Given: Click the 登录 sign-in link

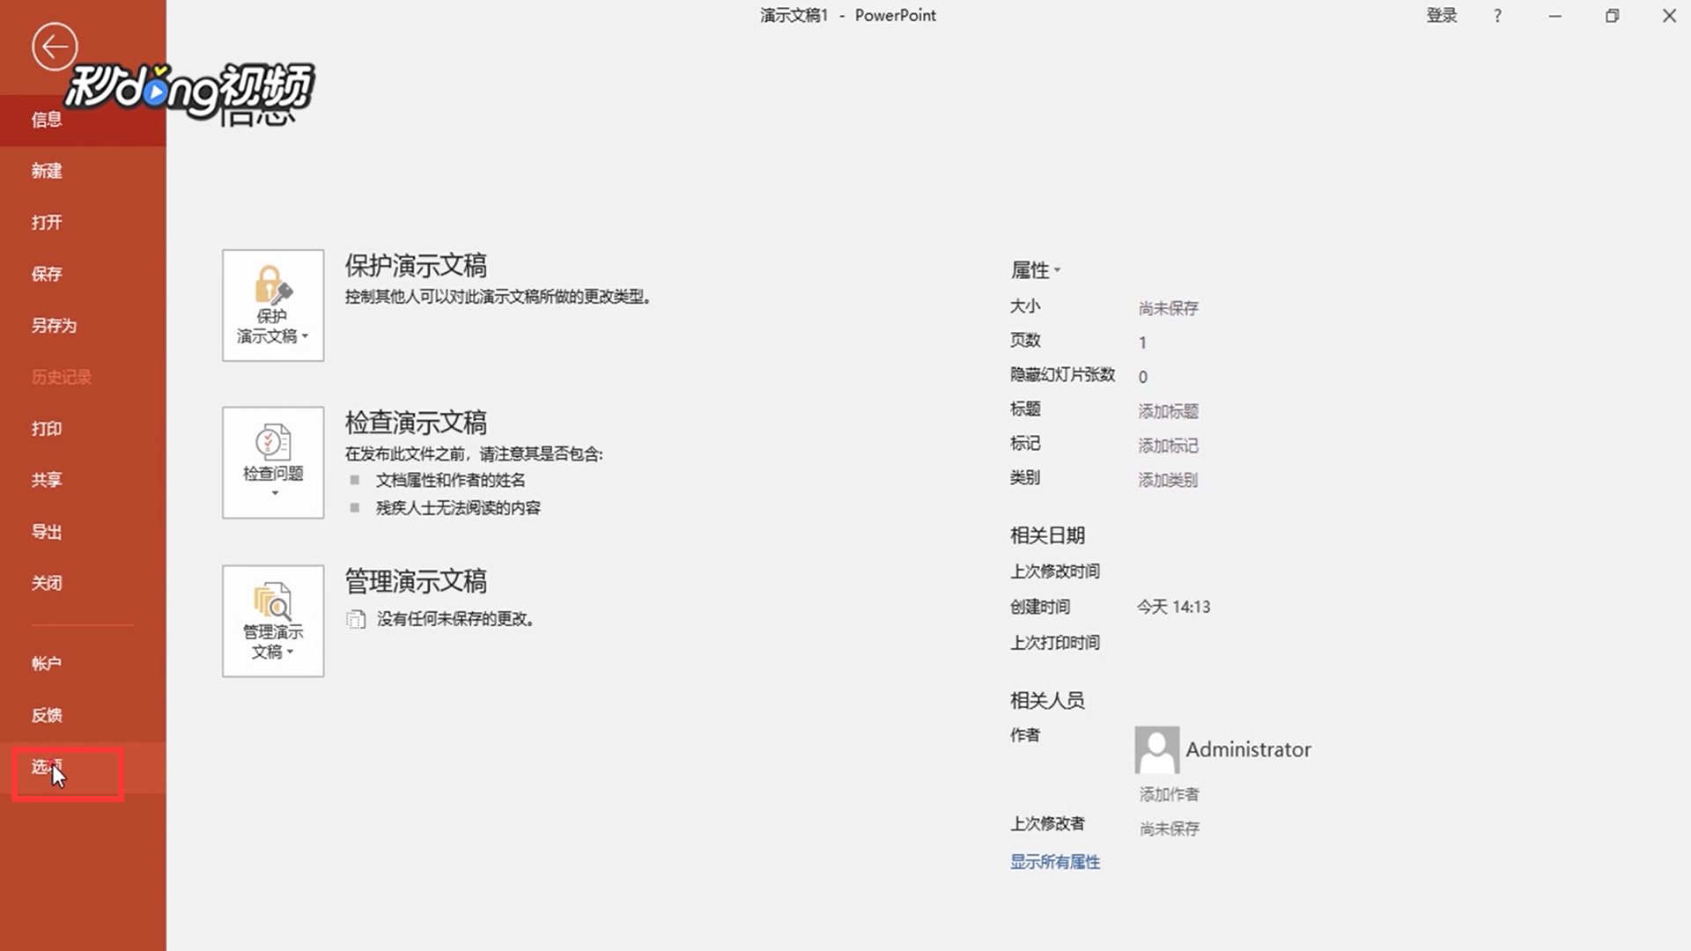Looking at the screenshot, I should pos(1442,16).
